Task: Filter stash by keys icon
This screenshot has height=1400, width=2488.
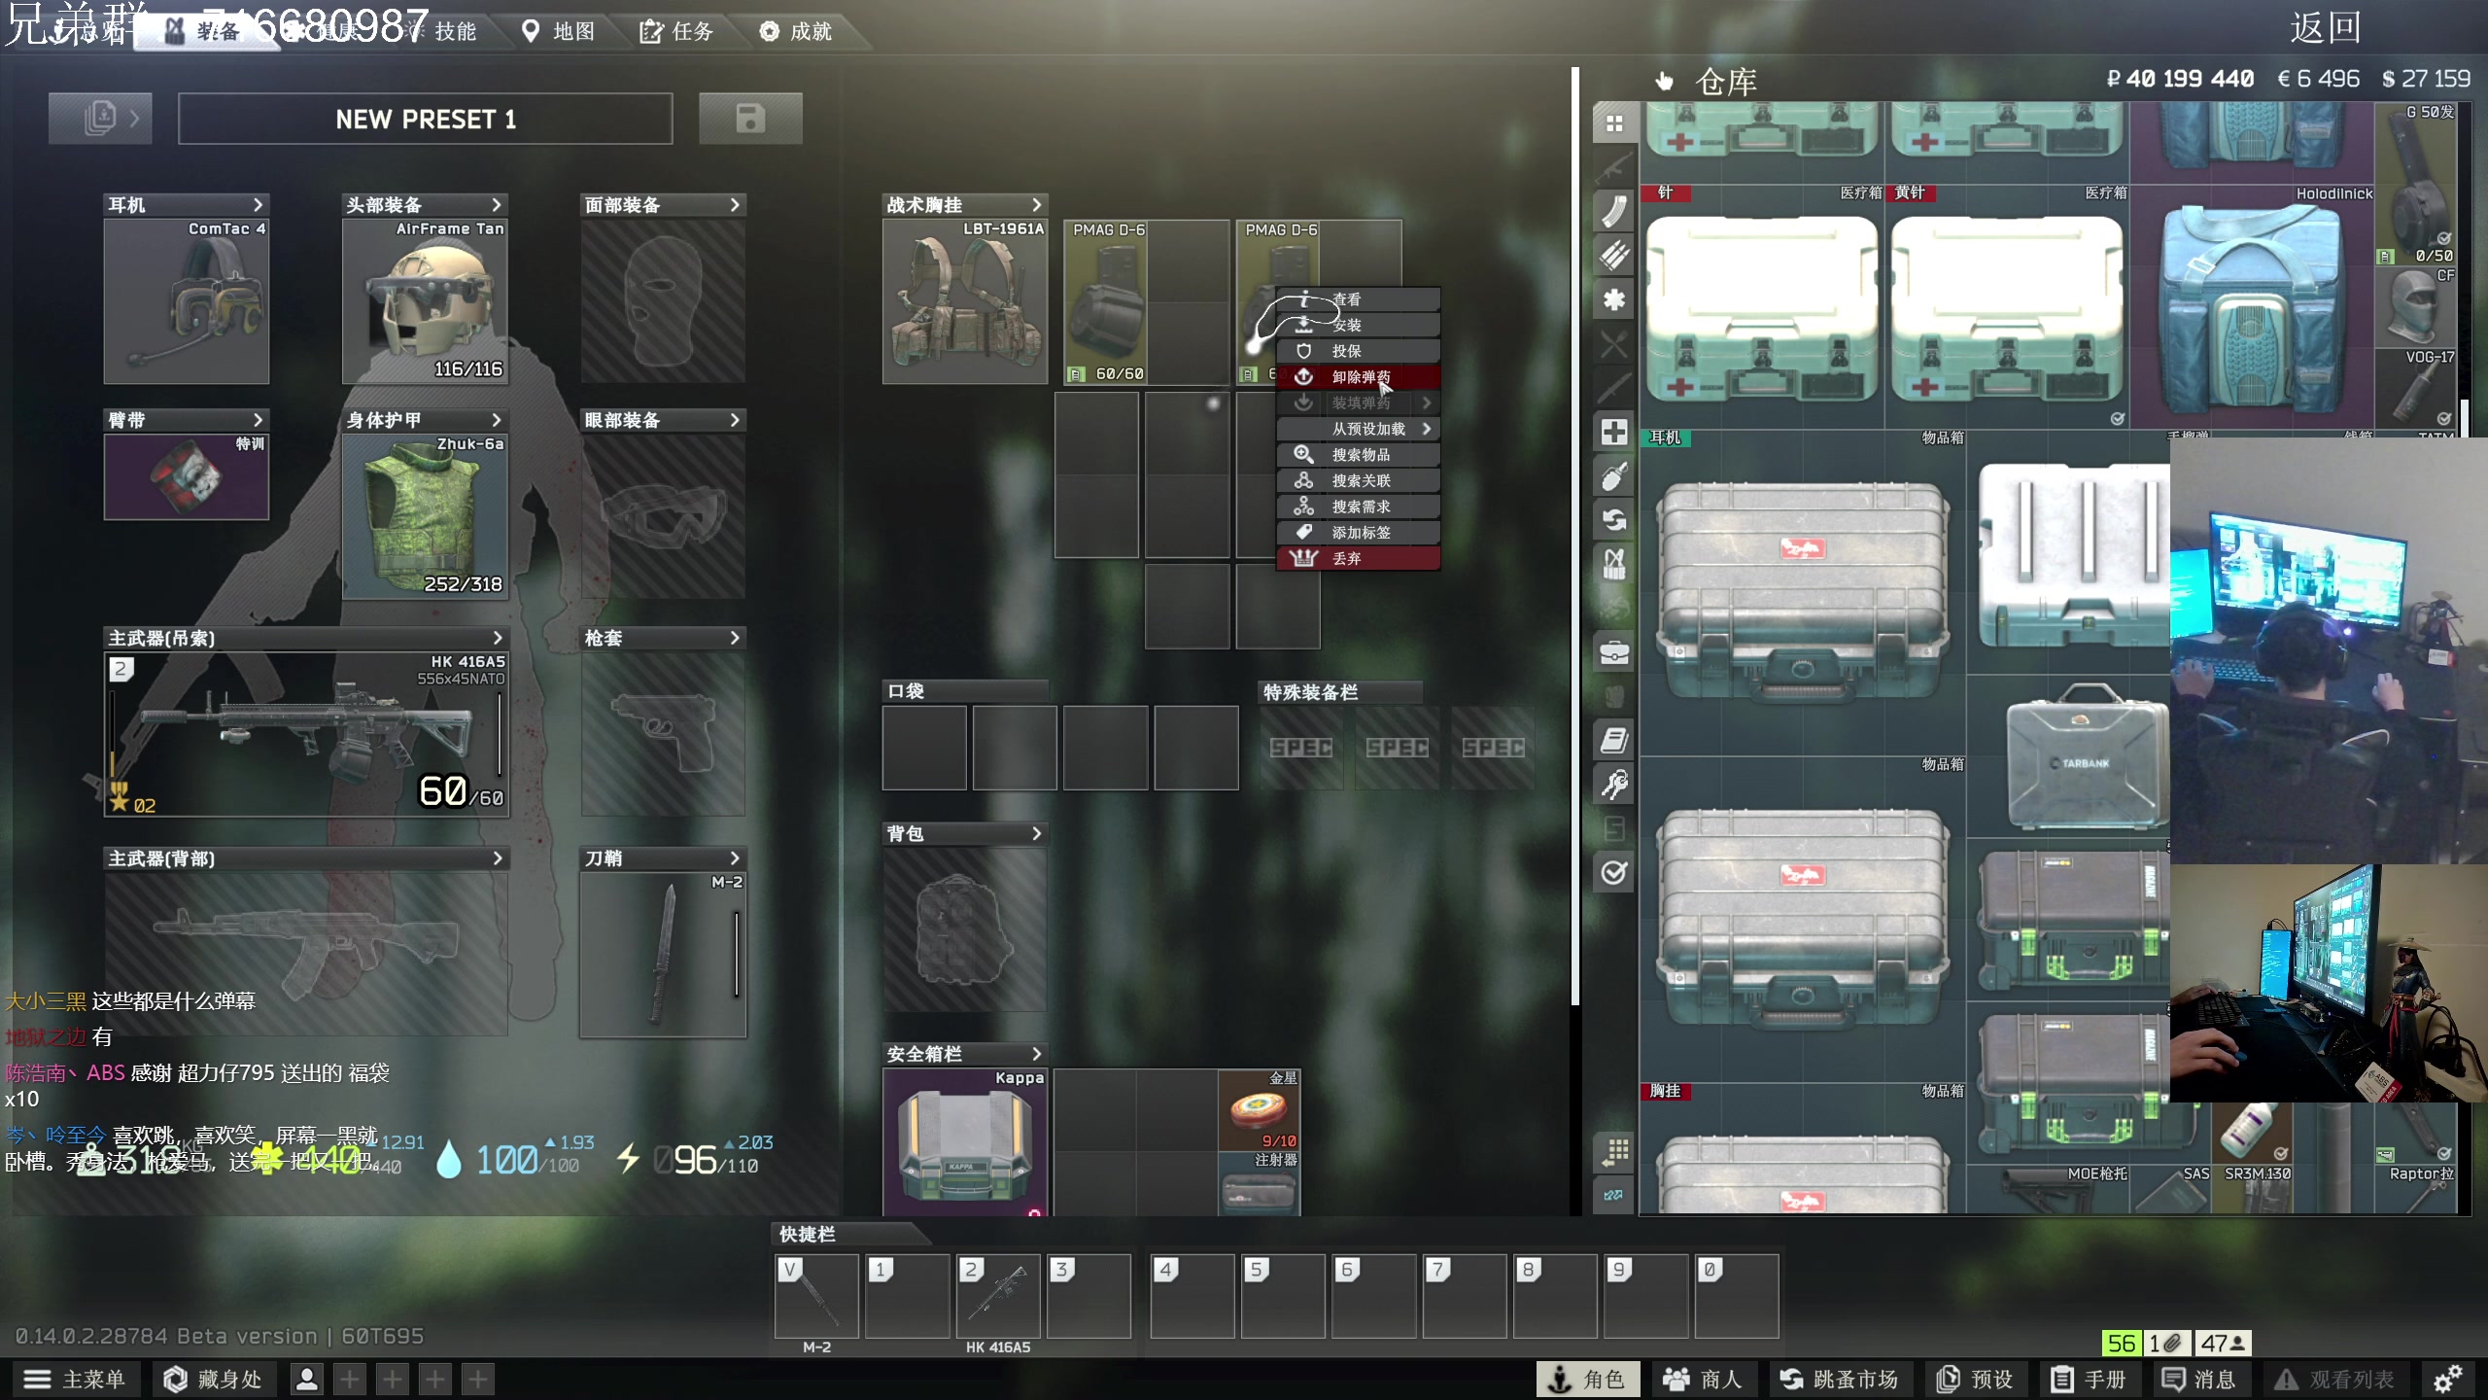Action: [1614, 785]
